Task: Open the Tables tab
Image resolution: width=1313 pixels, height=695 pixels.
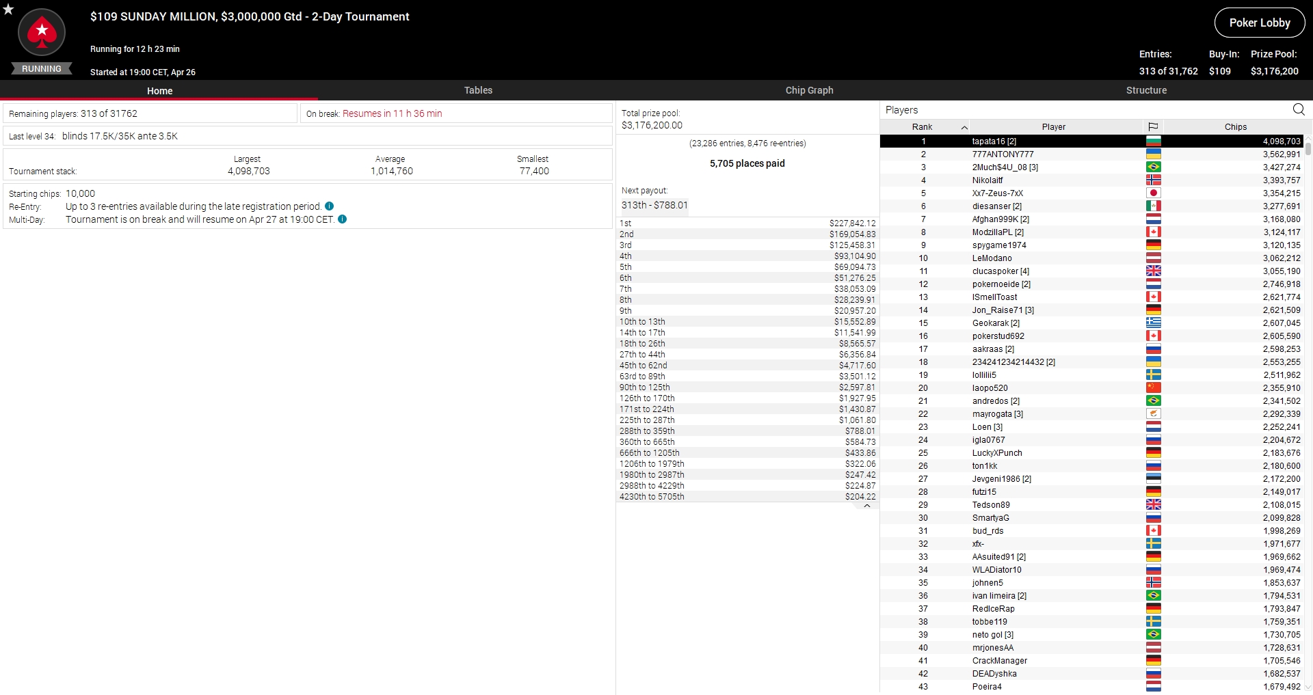Action: pos(478,90)
